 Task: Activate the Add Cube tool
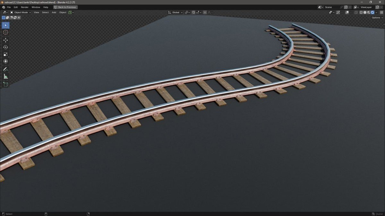[x=5, y=84]
